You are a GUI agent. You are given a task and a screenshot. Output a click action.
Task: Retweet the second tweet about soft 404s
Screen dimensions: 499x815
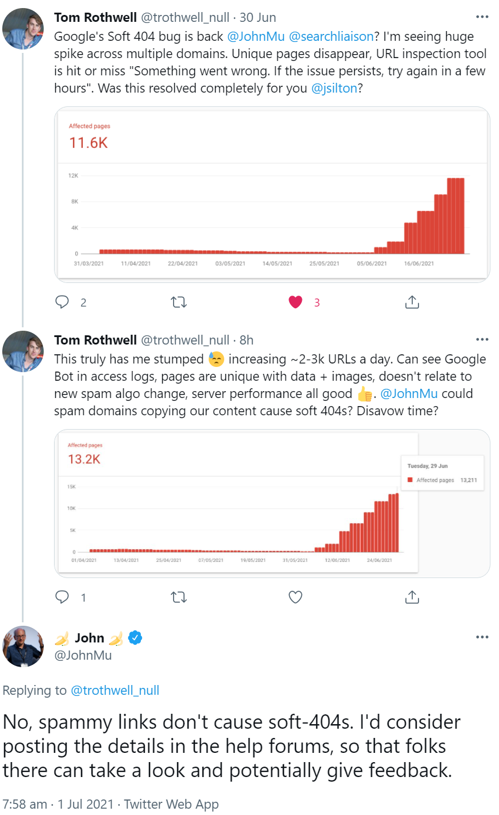click(x=179, y=597)
